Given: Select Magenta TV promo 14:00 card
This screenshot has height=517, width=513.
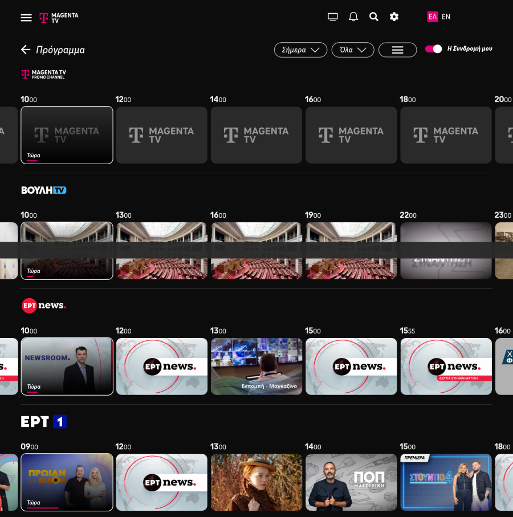Looking at the screenshot, I should (x=256, y=135).
